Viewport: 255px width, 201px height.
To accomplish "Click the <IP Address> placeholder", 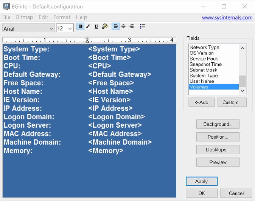I will (110, 108).
